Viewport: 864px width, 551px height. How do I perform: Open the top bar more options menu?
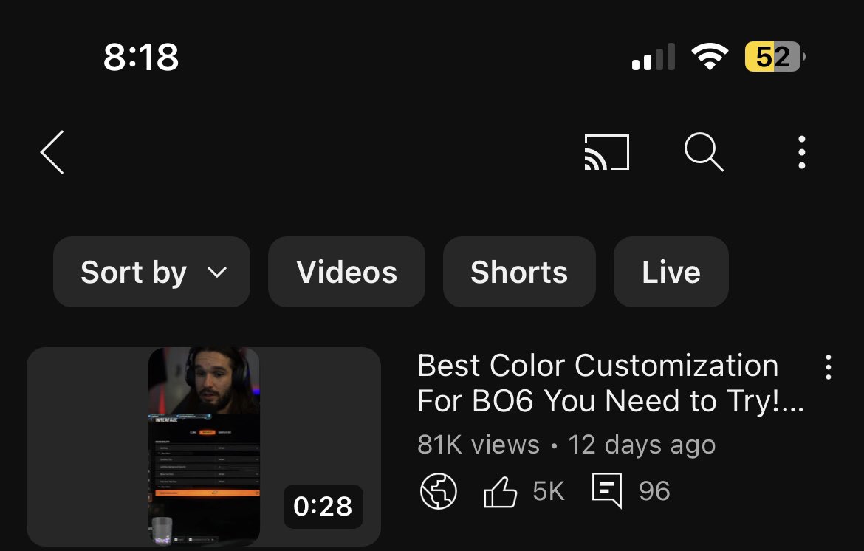click(802, 153)
